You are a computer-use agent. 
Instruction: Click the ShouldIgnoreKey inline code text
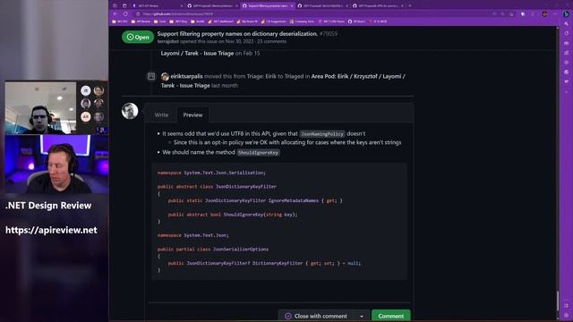coord(259,153)
